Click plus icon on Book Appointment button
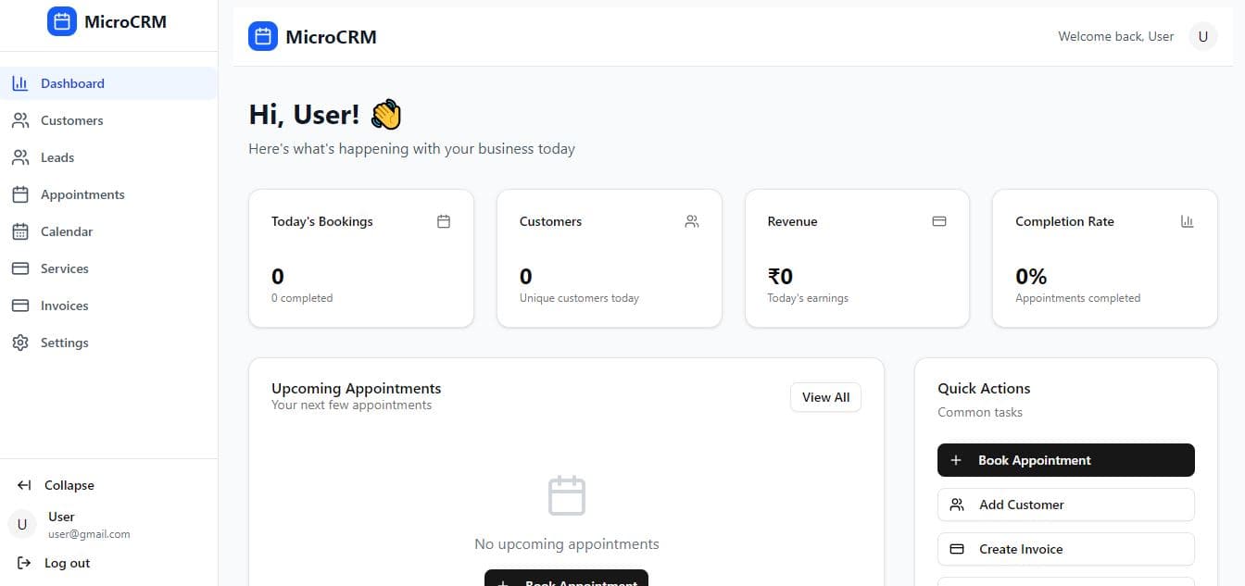Screen dimensions: 1245x586 click(x=957, y=460)
